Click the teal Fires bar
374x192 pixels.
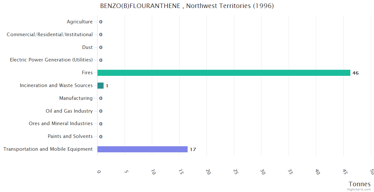coord(224,73)
